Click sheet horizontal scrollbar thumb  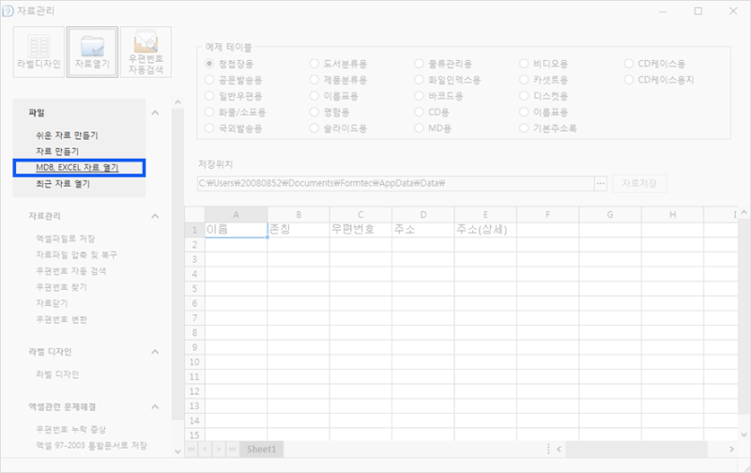click(636, 449)
